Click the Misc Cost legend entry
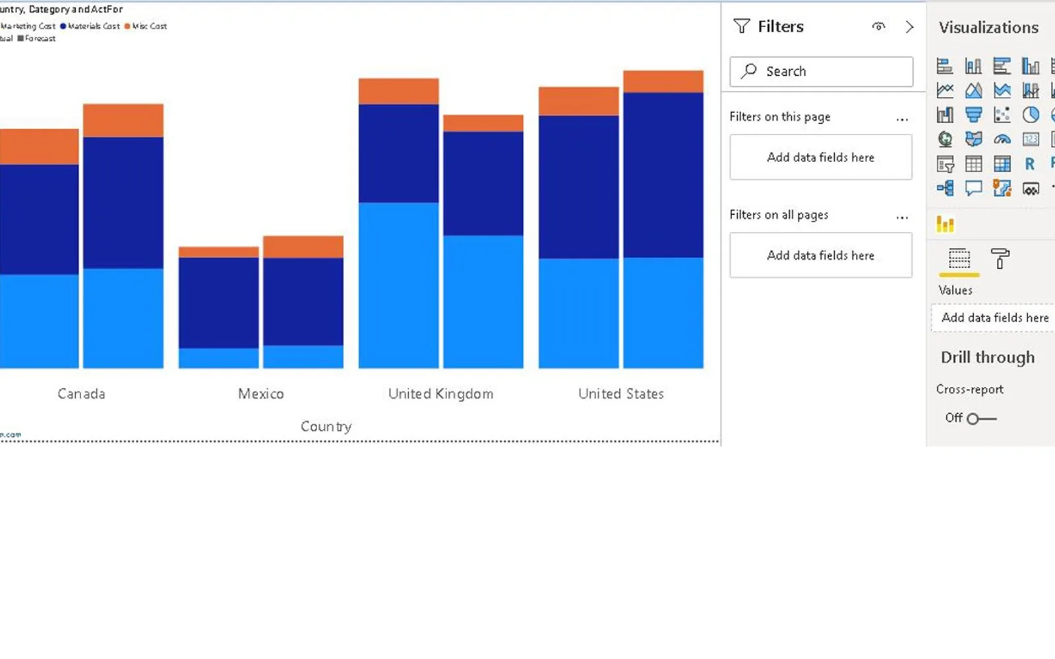This screenshot has width=1055, height=659. (x=146, y=26)
